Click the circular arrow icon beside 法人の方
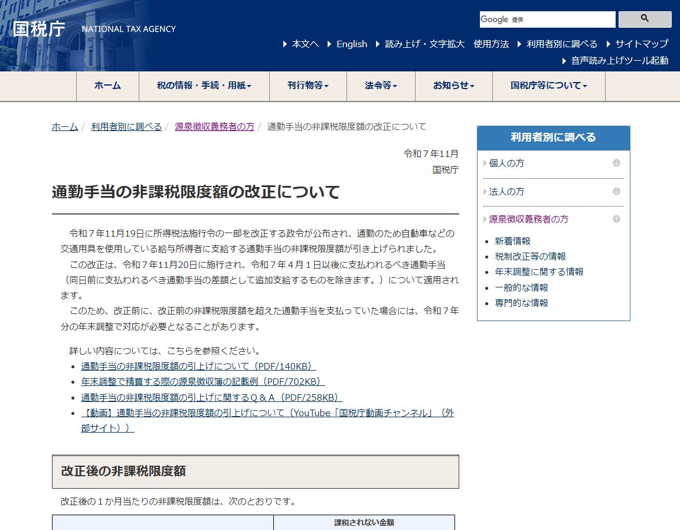The image size is (680, 530). [616, 191]
